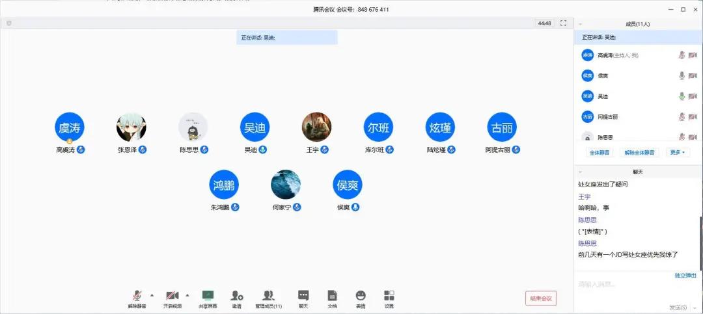Open the 更多 dropdown in members panel
703x314 pixels.
point(678,152)
